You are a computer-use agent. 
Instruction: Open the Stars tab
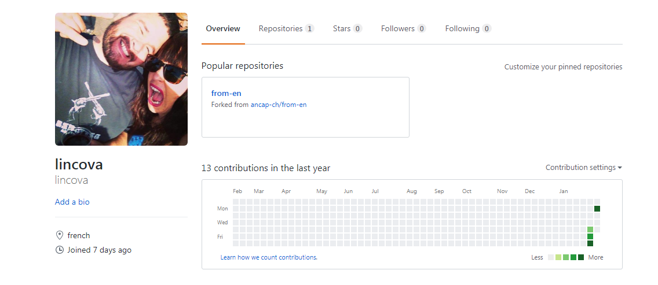click(x=348, y=28)
